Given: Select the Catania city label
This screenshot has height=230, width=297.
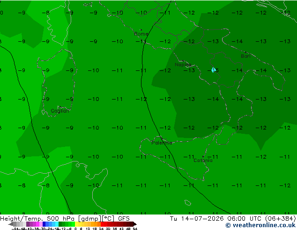Looking at the screenshot, I should [x=203, y=161].
